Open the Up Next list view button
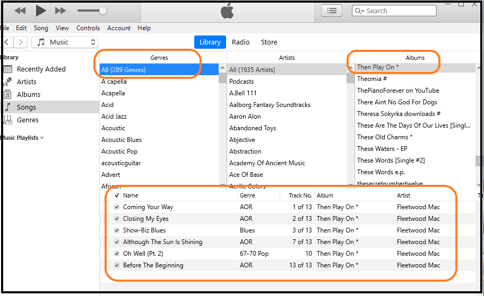The height and width of the screenshot is (296, 484). click(x=332, y=11)
